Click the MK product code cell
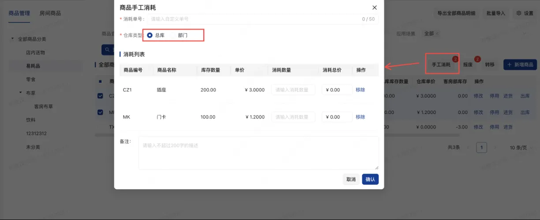The height and width of the screenshot is (220, 540). [x=127, y=117]
